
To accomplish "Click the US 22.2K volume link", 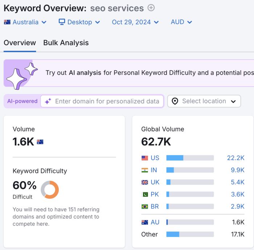I will click(x=235, y=158).
